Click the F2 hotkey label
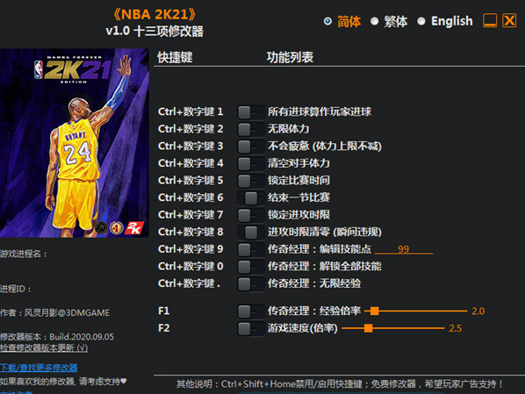Viewport: 525px width, 394px height. click(x=163, y=328)
